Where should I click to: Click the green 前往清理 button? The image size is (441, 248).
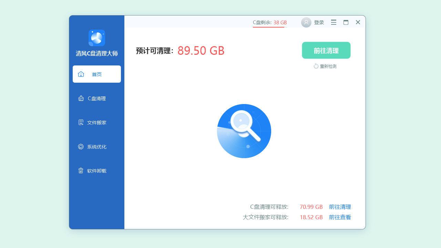pos(326,50)
